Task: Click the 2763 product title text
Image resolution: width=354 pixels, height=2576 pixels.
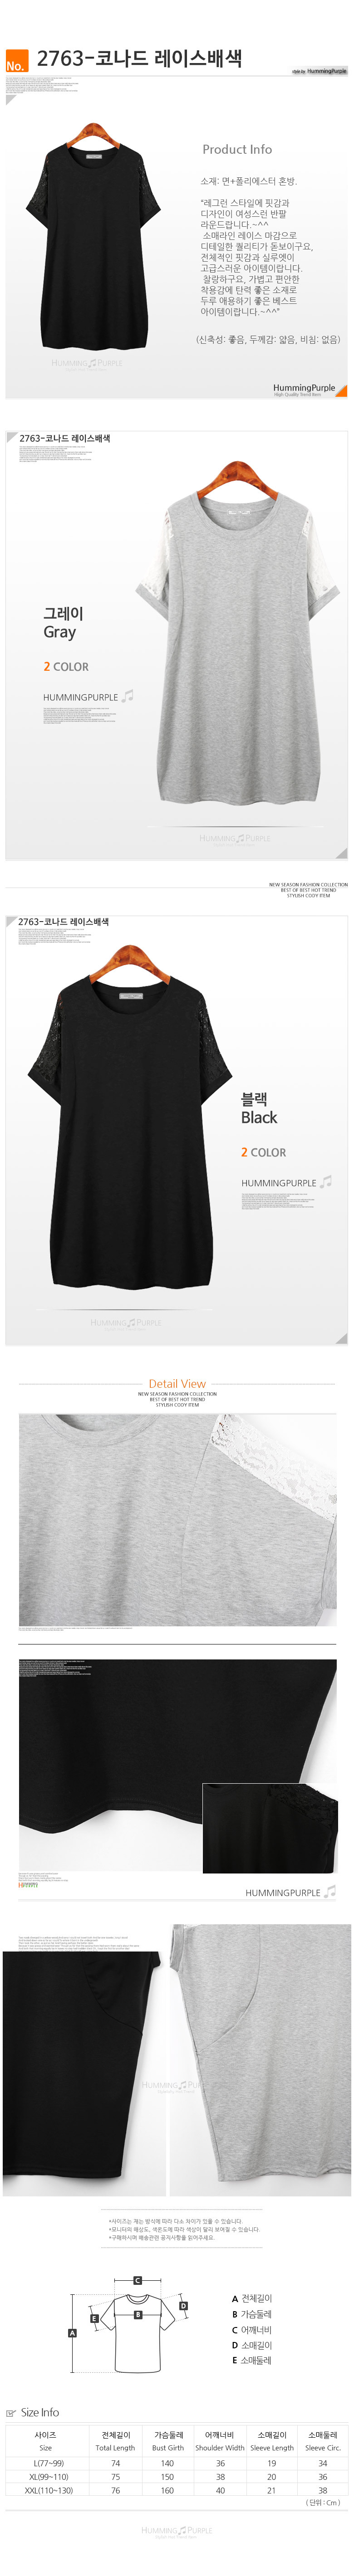Action: (x=139, y=59)
